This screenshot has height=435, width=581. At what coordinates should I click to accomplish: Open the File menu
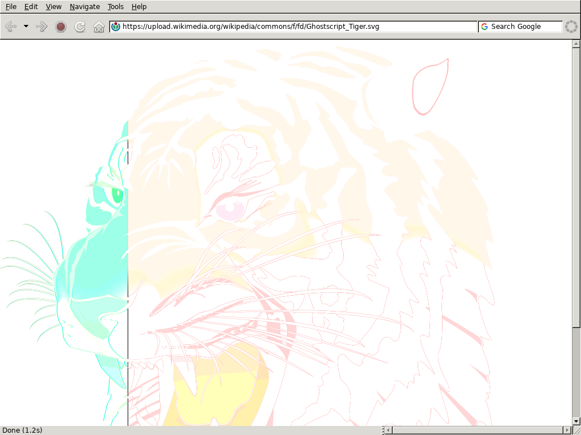click(11, 7)
